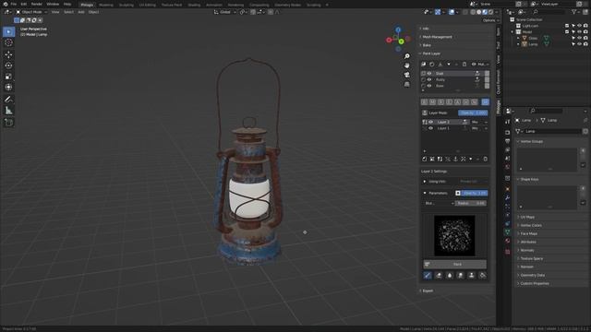Click the Lamp mesh name field

pyautogui.click(x=552, y=131)
